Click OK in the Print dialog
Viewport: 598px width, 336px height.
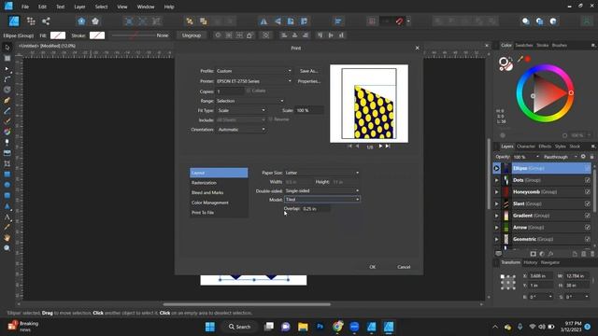373,267
